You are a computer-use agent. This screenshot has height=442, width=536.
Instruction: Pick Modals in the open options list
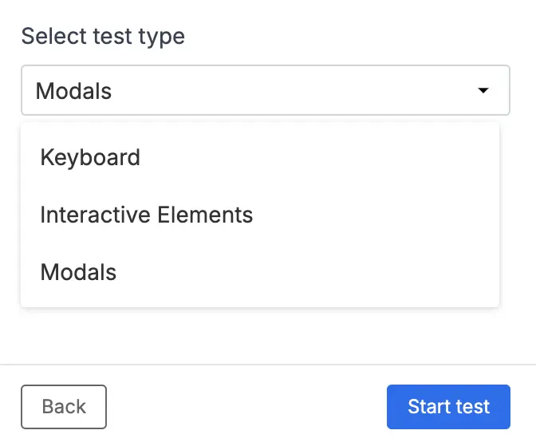tap(78, 272)
